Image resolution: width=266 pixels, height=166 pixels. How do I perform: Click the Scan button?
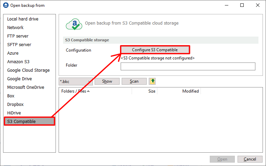coord(134,81)
